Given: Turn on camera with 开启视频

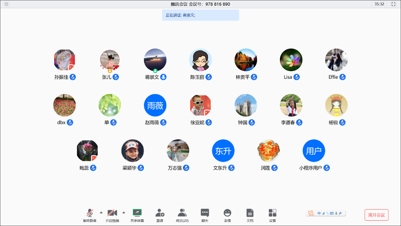Looking at the screenshot, I should coord(112,215).
